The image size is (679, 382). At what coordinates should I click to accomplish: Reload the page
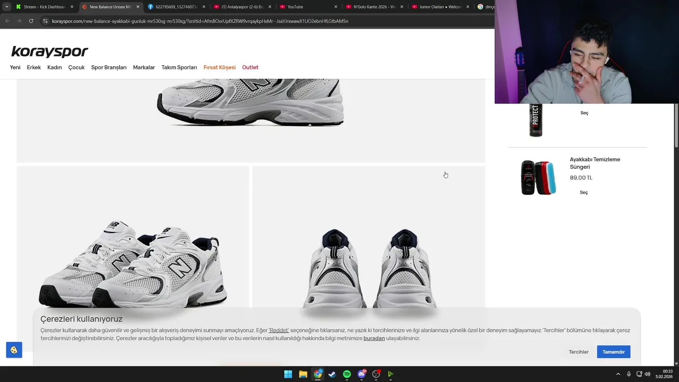coord(31,21)
